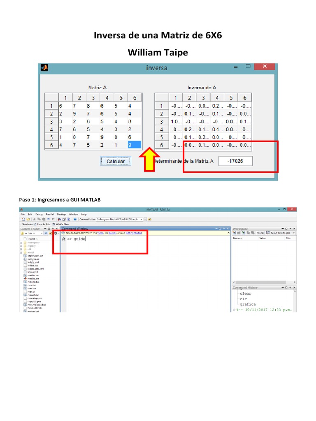The height and width of the screenshot is (421, 316).
Task: Close the Current Folder panel
Action: 57,229
